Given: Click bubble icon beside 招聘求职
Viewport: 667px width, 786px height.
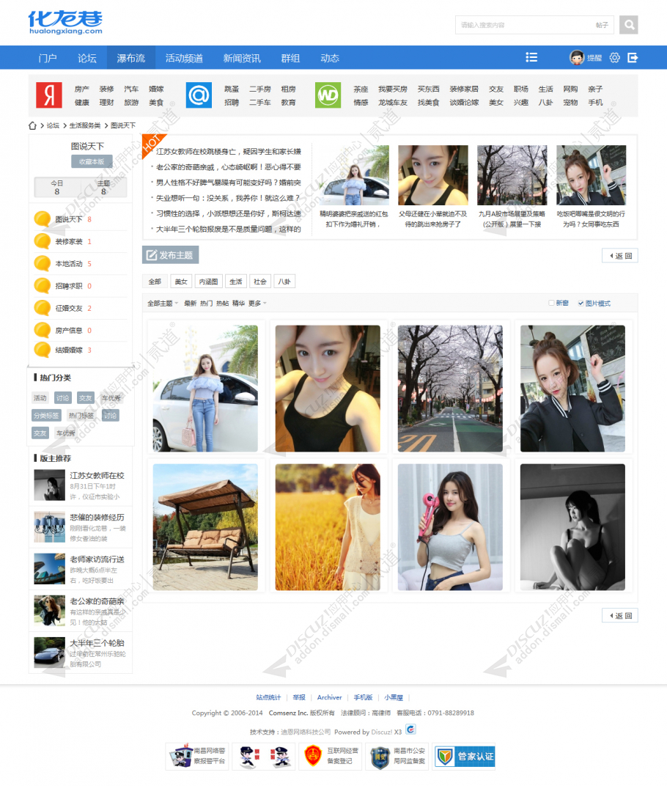Looking at the screenshot, I should [x=42, y=286].
